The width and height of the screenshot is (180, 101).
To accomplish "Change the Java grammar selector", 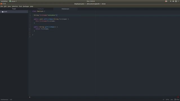I will click(x=172, y=100).
